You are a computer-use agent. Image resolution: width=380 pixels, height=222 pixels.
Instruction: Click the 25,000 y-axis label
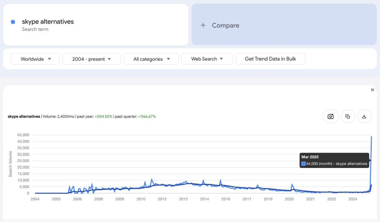click(23, 161)
